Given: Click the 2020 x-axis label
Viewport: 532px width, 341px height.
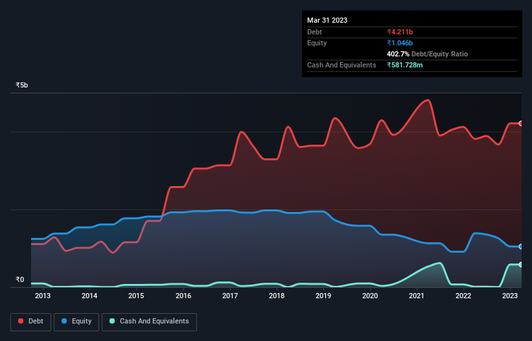Looking at the screenshot, I should coord(370,296).
